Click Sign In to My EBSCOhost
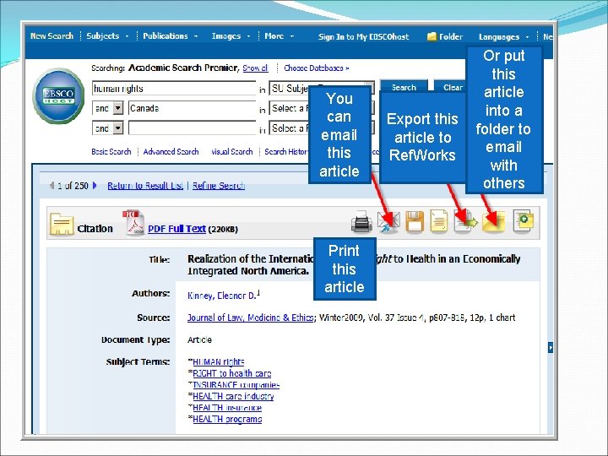Viewport: 608px width, 456px height. point(363,36)
